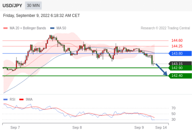Viewport: 192px width, 132px height.
Task: Click the Sep 14 date axis label
Action: coord(161,127)
